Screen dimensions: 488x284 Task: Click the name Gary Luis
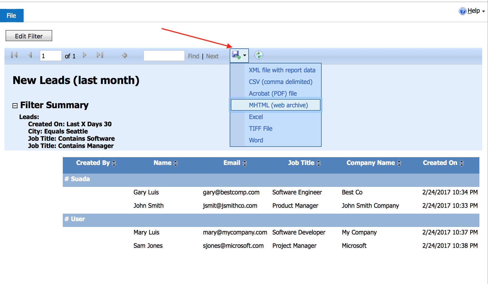[146, 192]
